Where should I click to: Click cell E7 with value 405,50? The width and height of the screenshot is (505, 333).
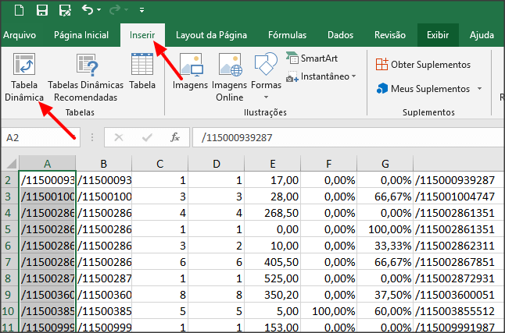tap(273, 262)
